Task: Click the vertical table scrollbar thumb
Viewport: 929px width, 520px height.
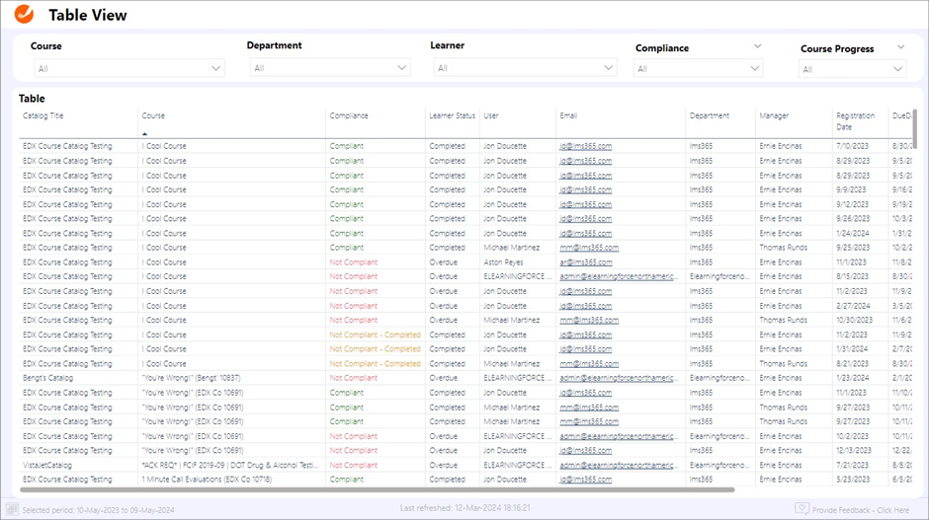Action: (914, 128)
